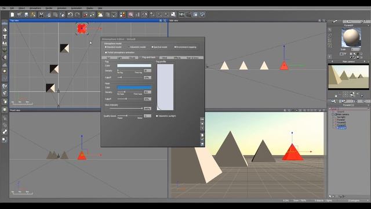Click the Glow intensity slider
Viewport: 371px width, 209px height.
pos(126,109)
